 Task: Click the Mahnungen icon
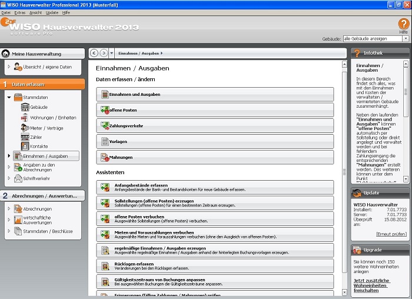point(105,157)
